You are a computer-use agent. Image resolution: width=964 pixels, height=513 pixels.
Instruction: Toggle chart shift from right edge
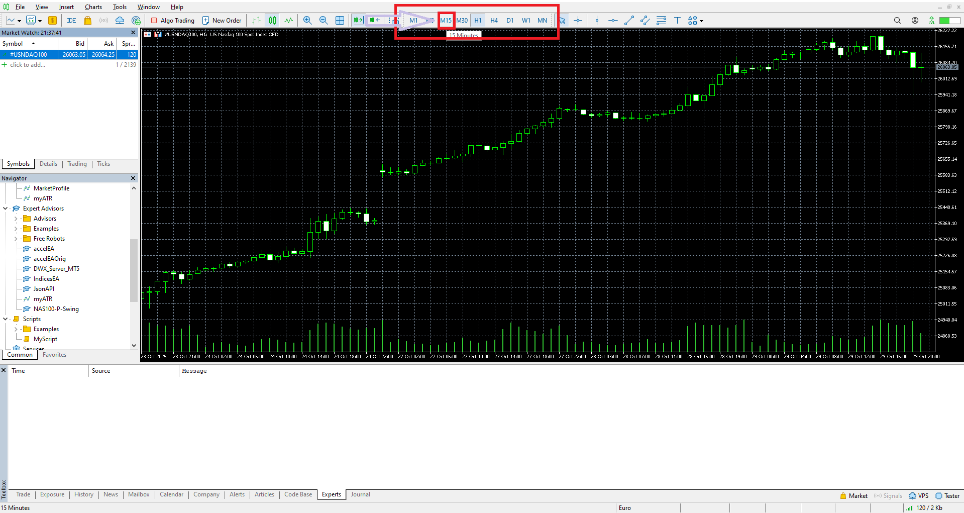[x=374, y=20]
